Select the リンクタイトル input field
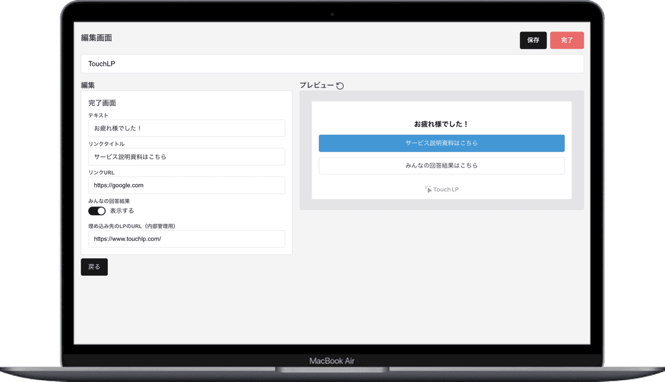Image resolution: width=665 pixels, height=382 pixels. point(187,157)
